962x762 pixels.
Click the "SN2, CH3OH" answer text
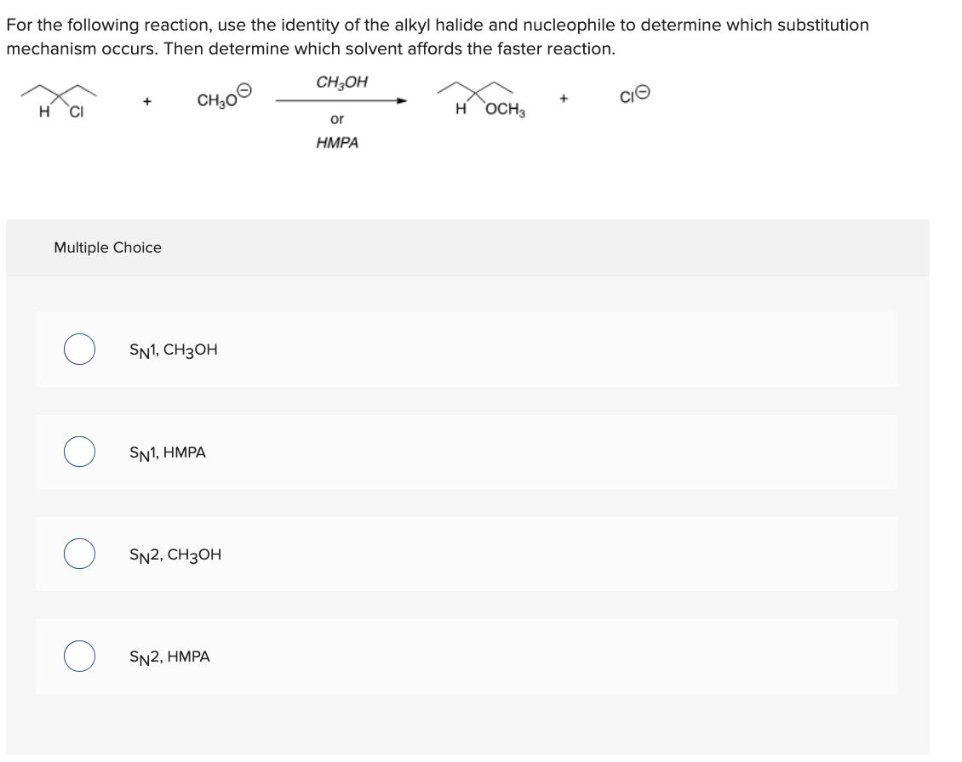175,555
